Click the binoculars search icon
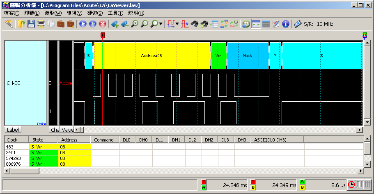This screenshot has width=374, height=194. point(195,24)
